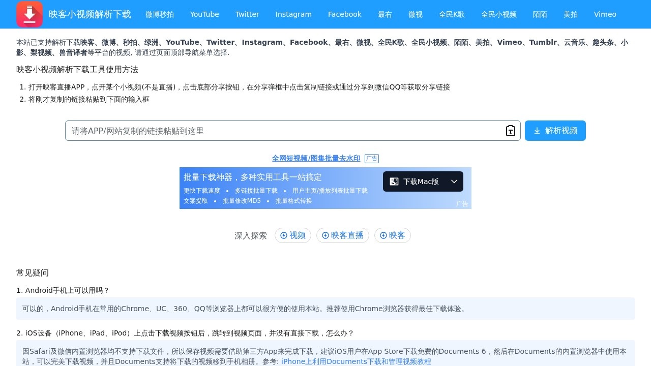651x366 pixels.
Task: Select 陌陌 from the navigation bar
Action: 540,14
